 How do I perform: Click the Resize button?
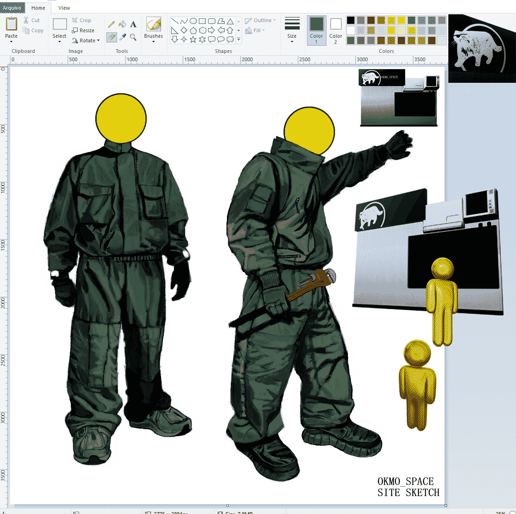83,30
